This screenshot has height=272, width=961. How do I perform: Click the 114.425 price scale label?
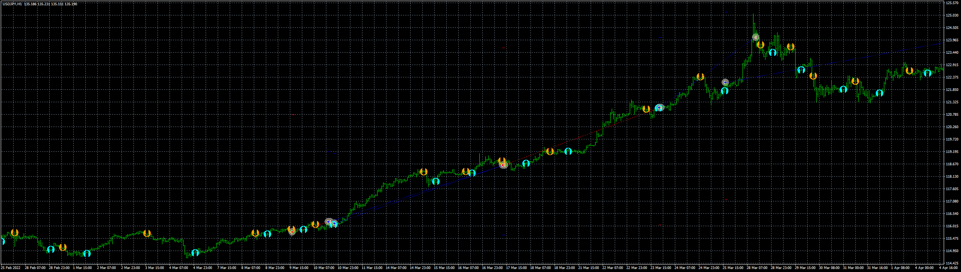point(952,263)
